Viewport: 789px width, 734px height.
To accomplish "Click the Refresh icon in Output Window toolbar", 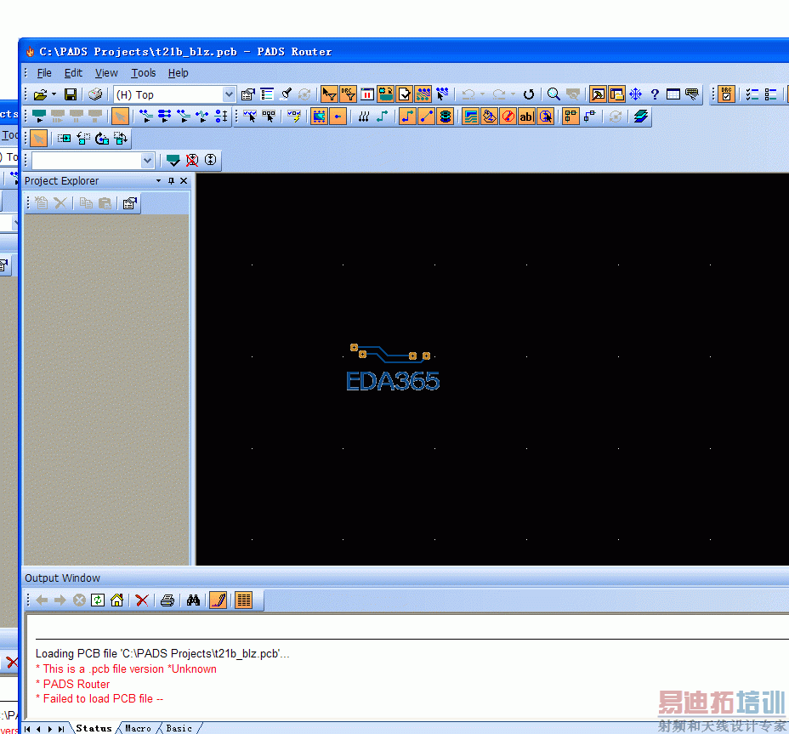I will click(x=98, y=600).
